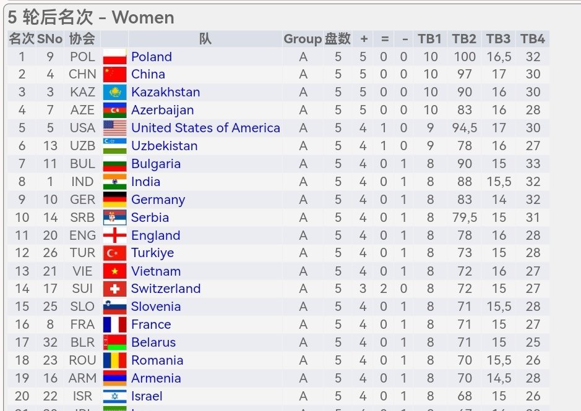Click the Group column header
The width and height of the screenshot is (581, 411).
[303, 39]
